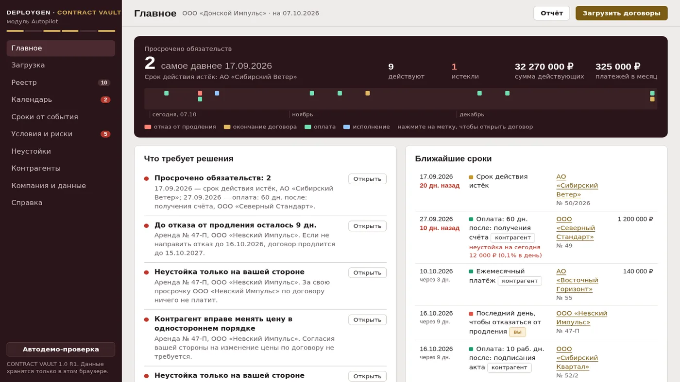Click the '1 истекли' counter
This screenshot has width=680, height=382.
pyautogui.click(x=465, y=71)
